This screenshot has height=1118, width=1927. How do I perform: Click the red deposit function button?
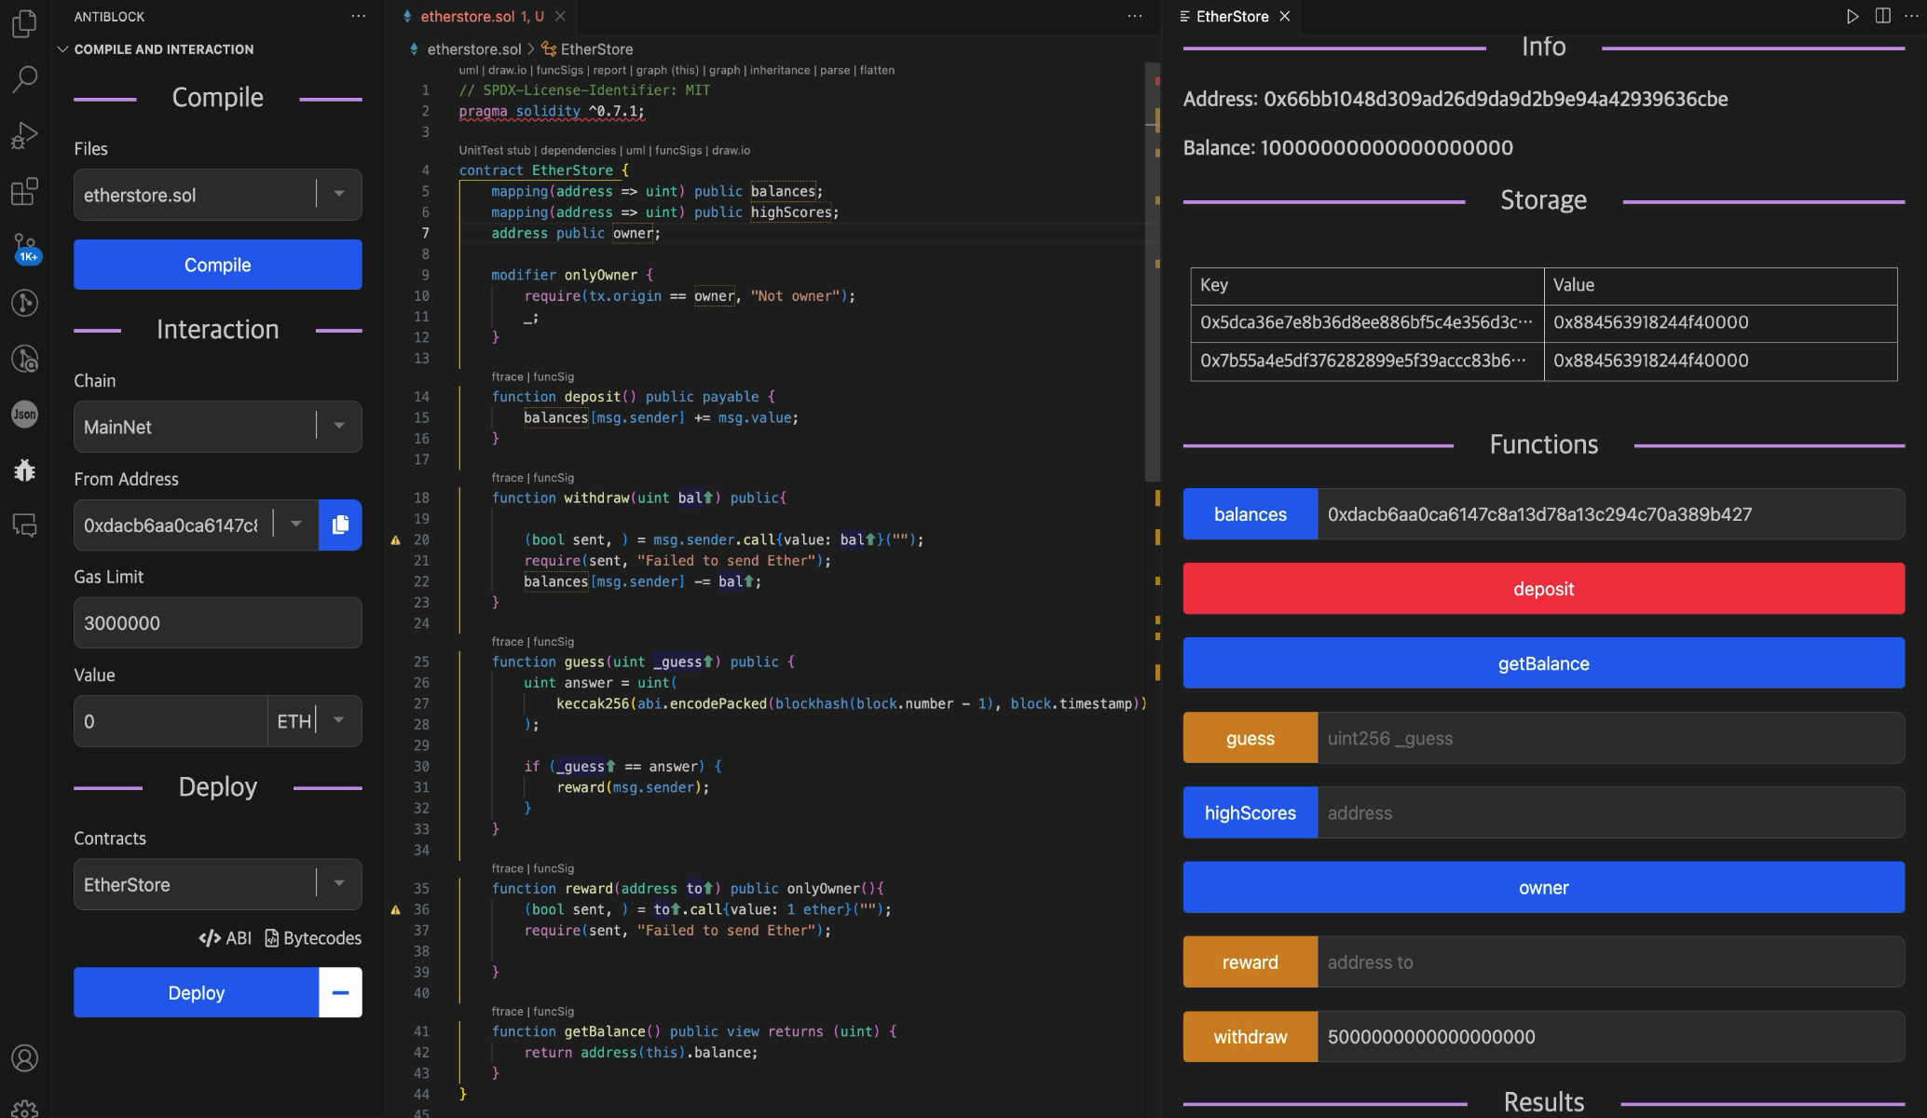pos(1543,589)
